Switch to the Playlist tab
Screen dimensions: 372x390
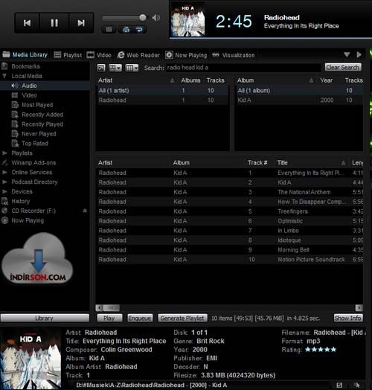[68, 55]
